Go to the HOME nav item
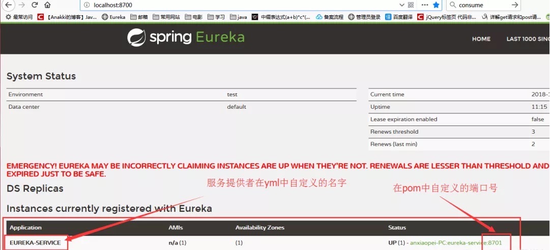 coord(481,39)
